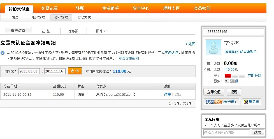Click the mobile phone service icon

pos(237,81)
